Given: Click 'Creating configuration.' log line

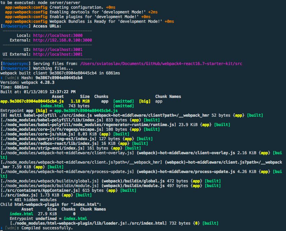Looking at the screenshot, I should [60, 7].
